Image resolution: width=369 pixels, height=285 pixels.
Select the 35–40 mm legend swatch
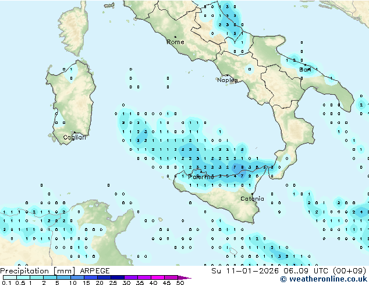coord(144,277)
